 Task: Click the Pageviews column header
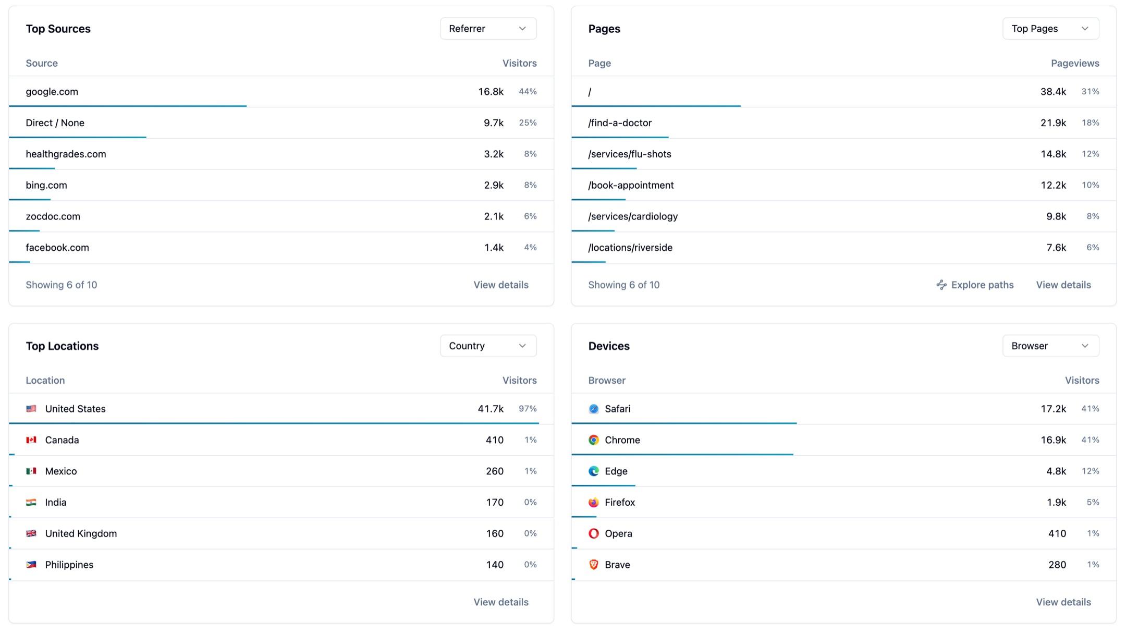[1075, 63]
